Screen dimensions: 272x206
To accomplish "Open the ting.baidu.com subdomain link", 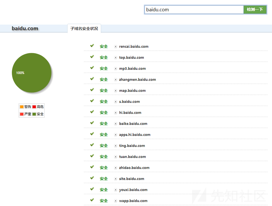I will (x=132, y=146).
